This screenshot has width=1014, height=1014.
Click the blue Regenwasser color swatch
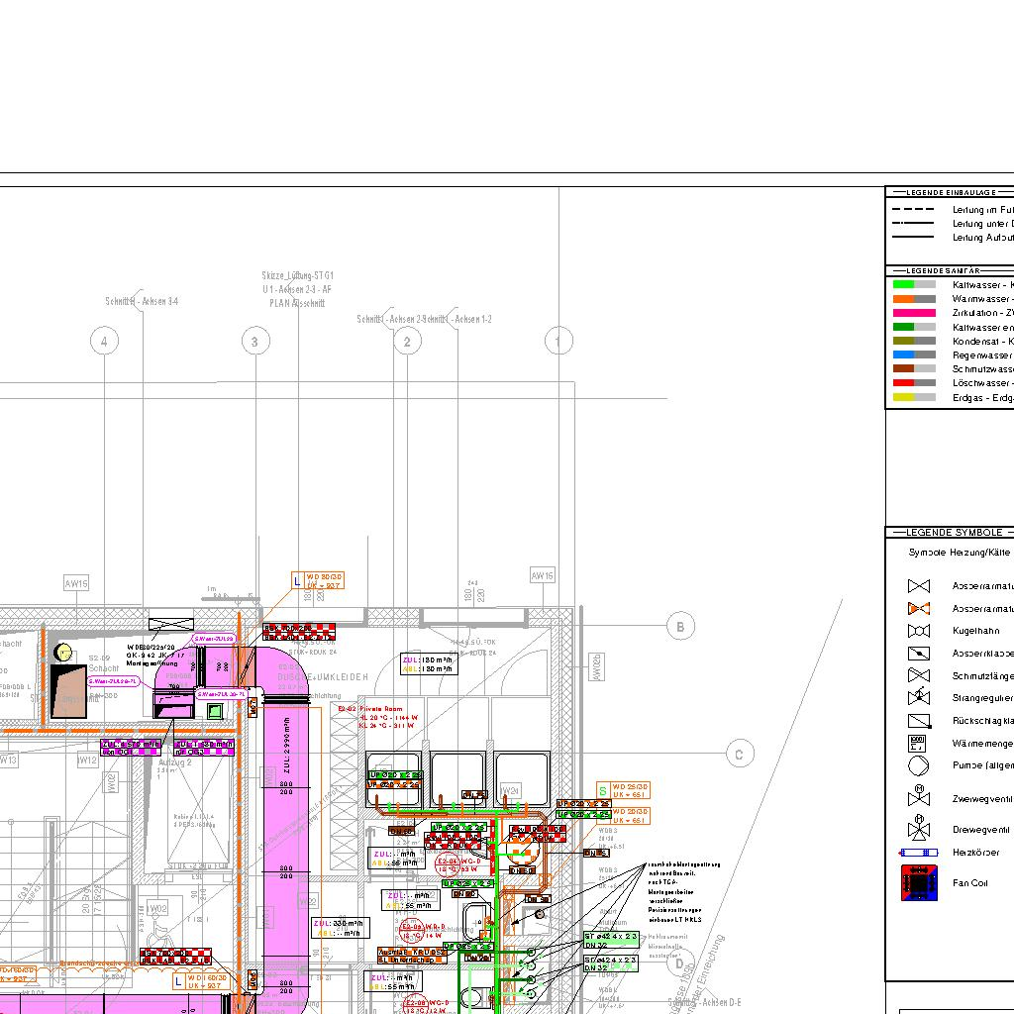(x=903, y=355)
